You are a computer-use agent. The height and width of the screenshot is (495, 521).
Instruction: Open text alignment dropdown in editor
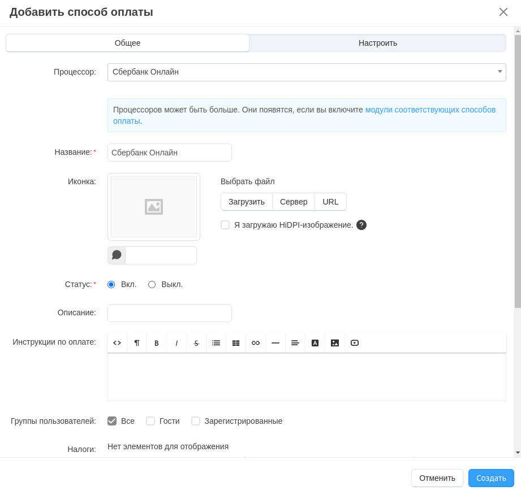[295, 343]
